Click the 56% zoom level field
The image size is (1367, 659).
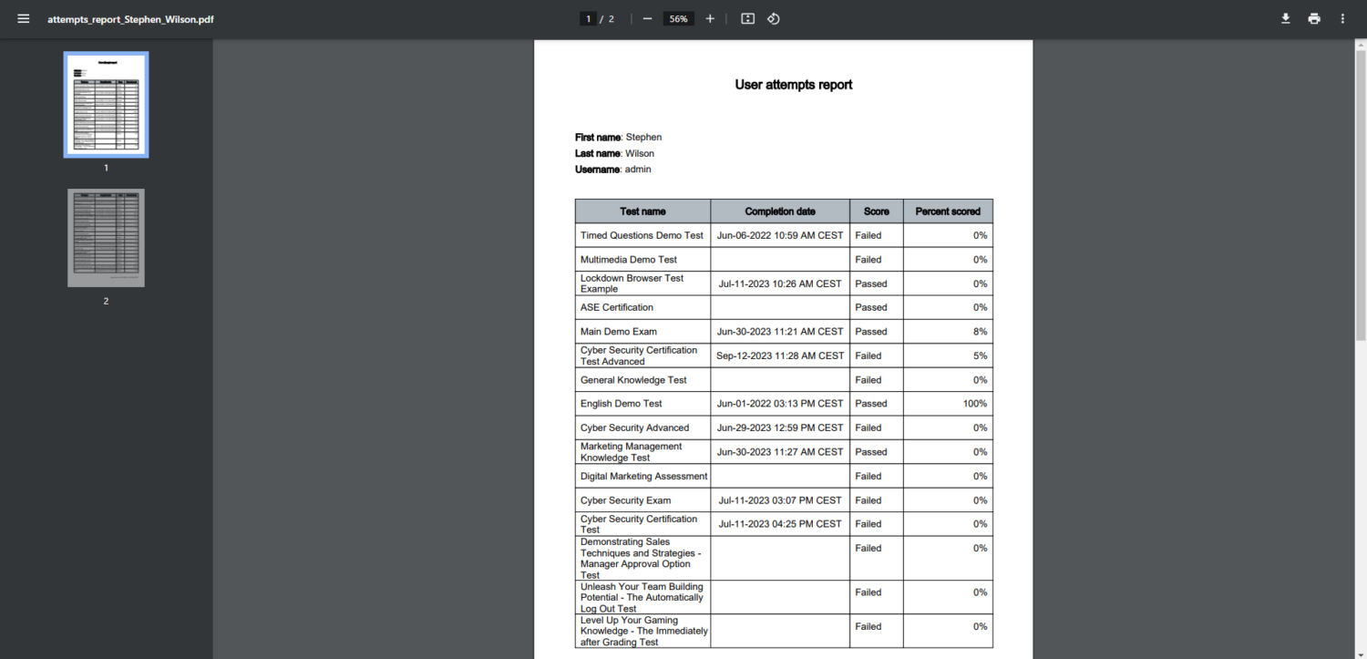[678, 19]
